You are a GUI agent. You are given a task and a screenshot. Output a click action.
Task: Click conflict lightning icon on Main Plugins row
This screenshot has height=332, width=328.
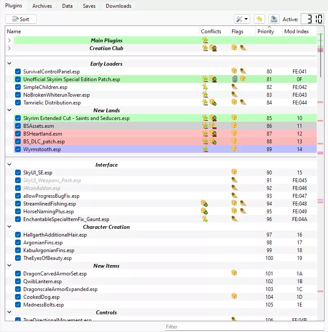tap(205, 40)
